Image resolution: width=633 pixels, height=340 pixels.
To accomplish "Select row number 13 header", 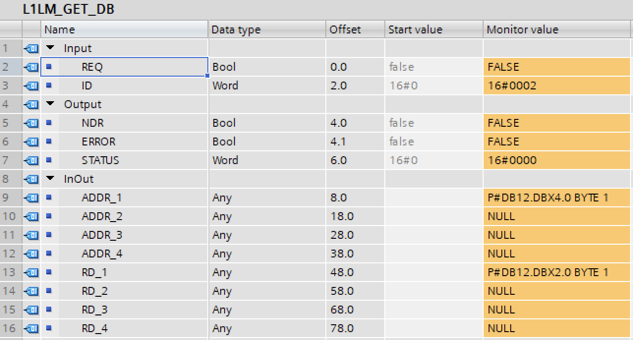I will coord(10,273).
